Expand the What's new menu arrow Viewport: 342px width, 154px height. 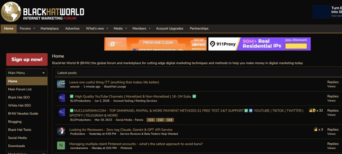pyautogui.click(x=107, y=29)
